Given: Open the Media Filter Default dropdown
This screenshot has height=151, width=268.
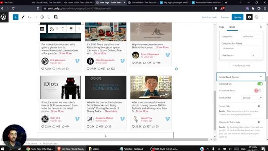Looking at the screenshot, I should 252,98.
